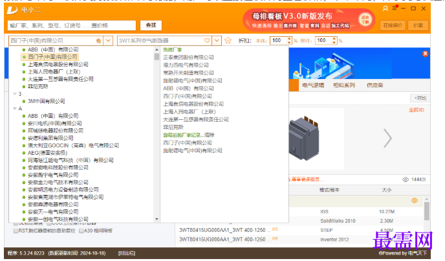Select 3M中国有限公司 in tree
The width and height of the screenshot is (445, 261).
point(47,101)
